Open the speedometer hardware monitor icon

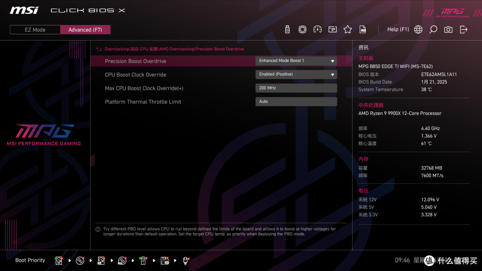(x=318, y=29)
